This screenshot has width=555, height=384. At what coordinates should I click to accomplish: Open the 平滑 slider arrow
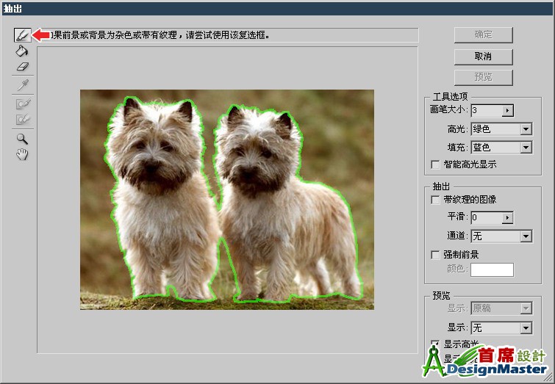(x=507, y=217)
